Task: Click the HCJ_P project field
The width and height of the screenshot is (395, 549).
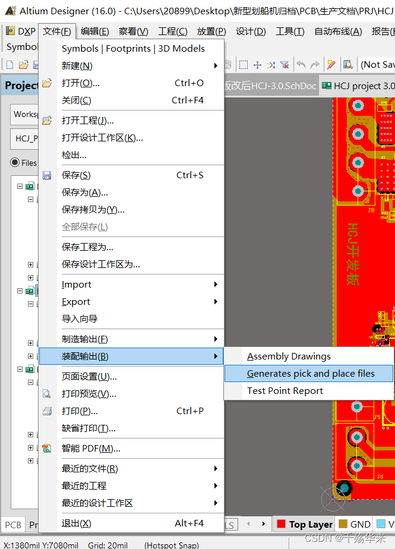Action: point(24,138)
